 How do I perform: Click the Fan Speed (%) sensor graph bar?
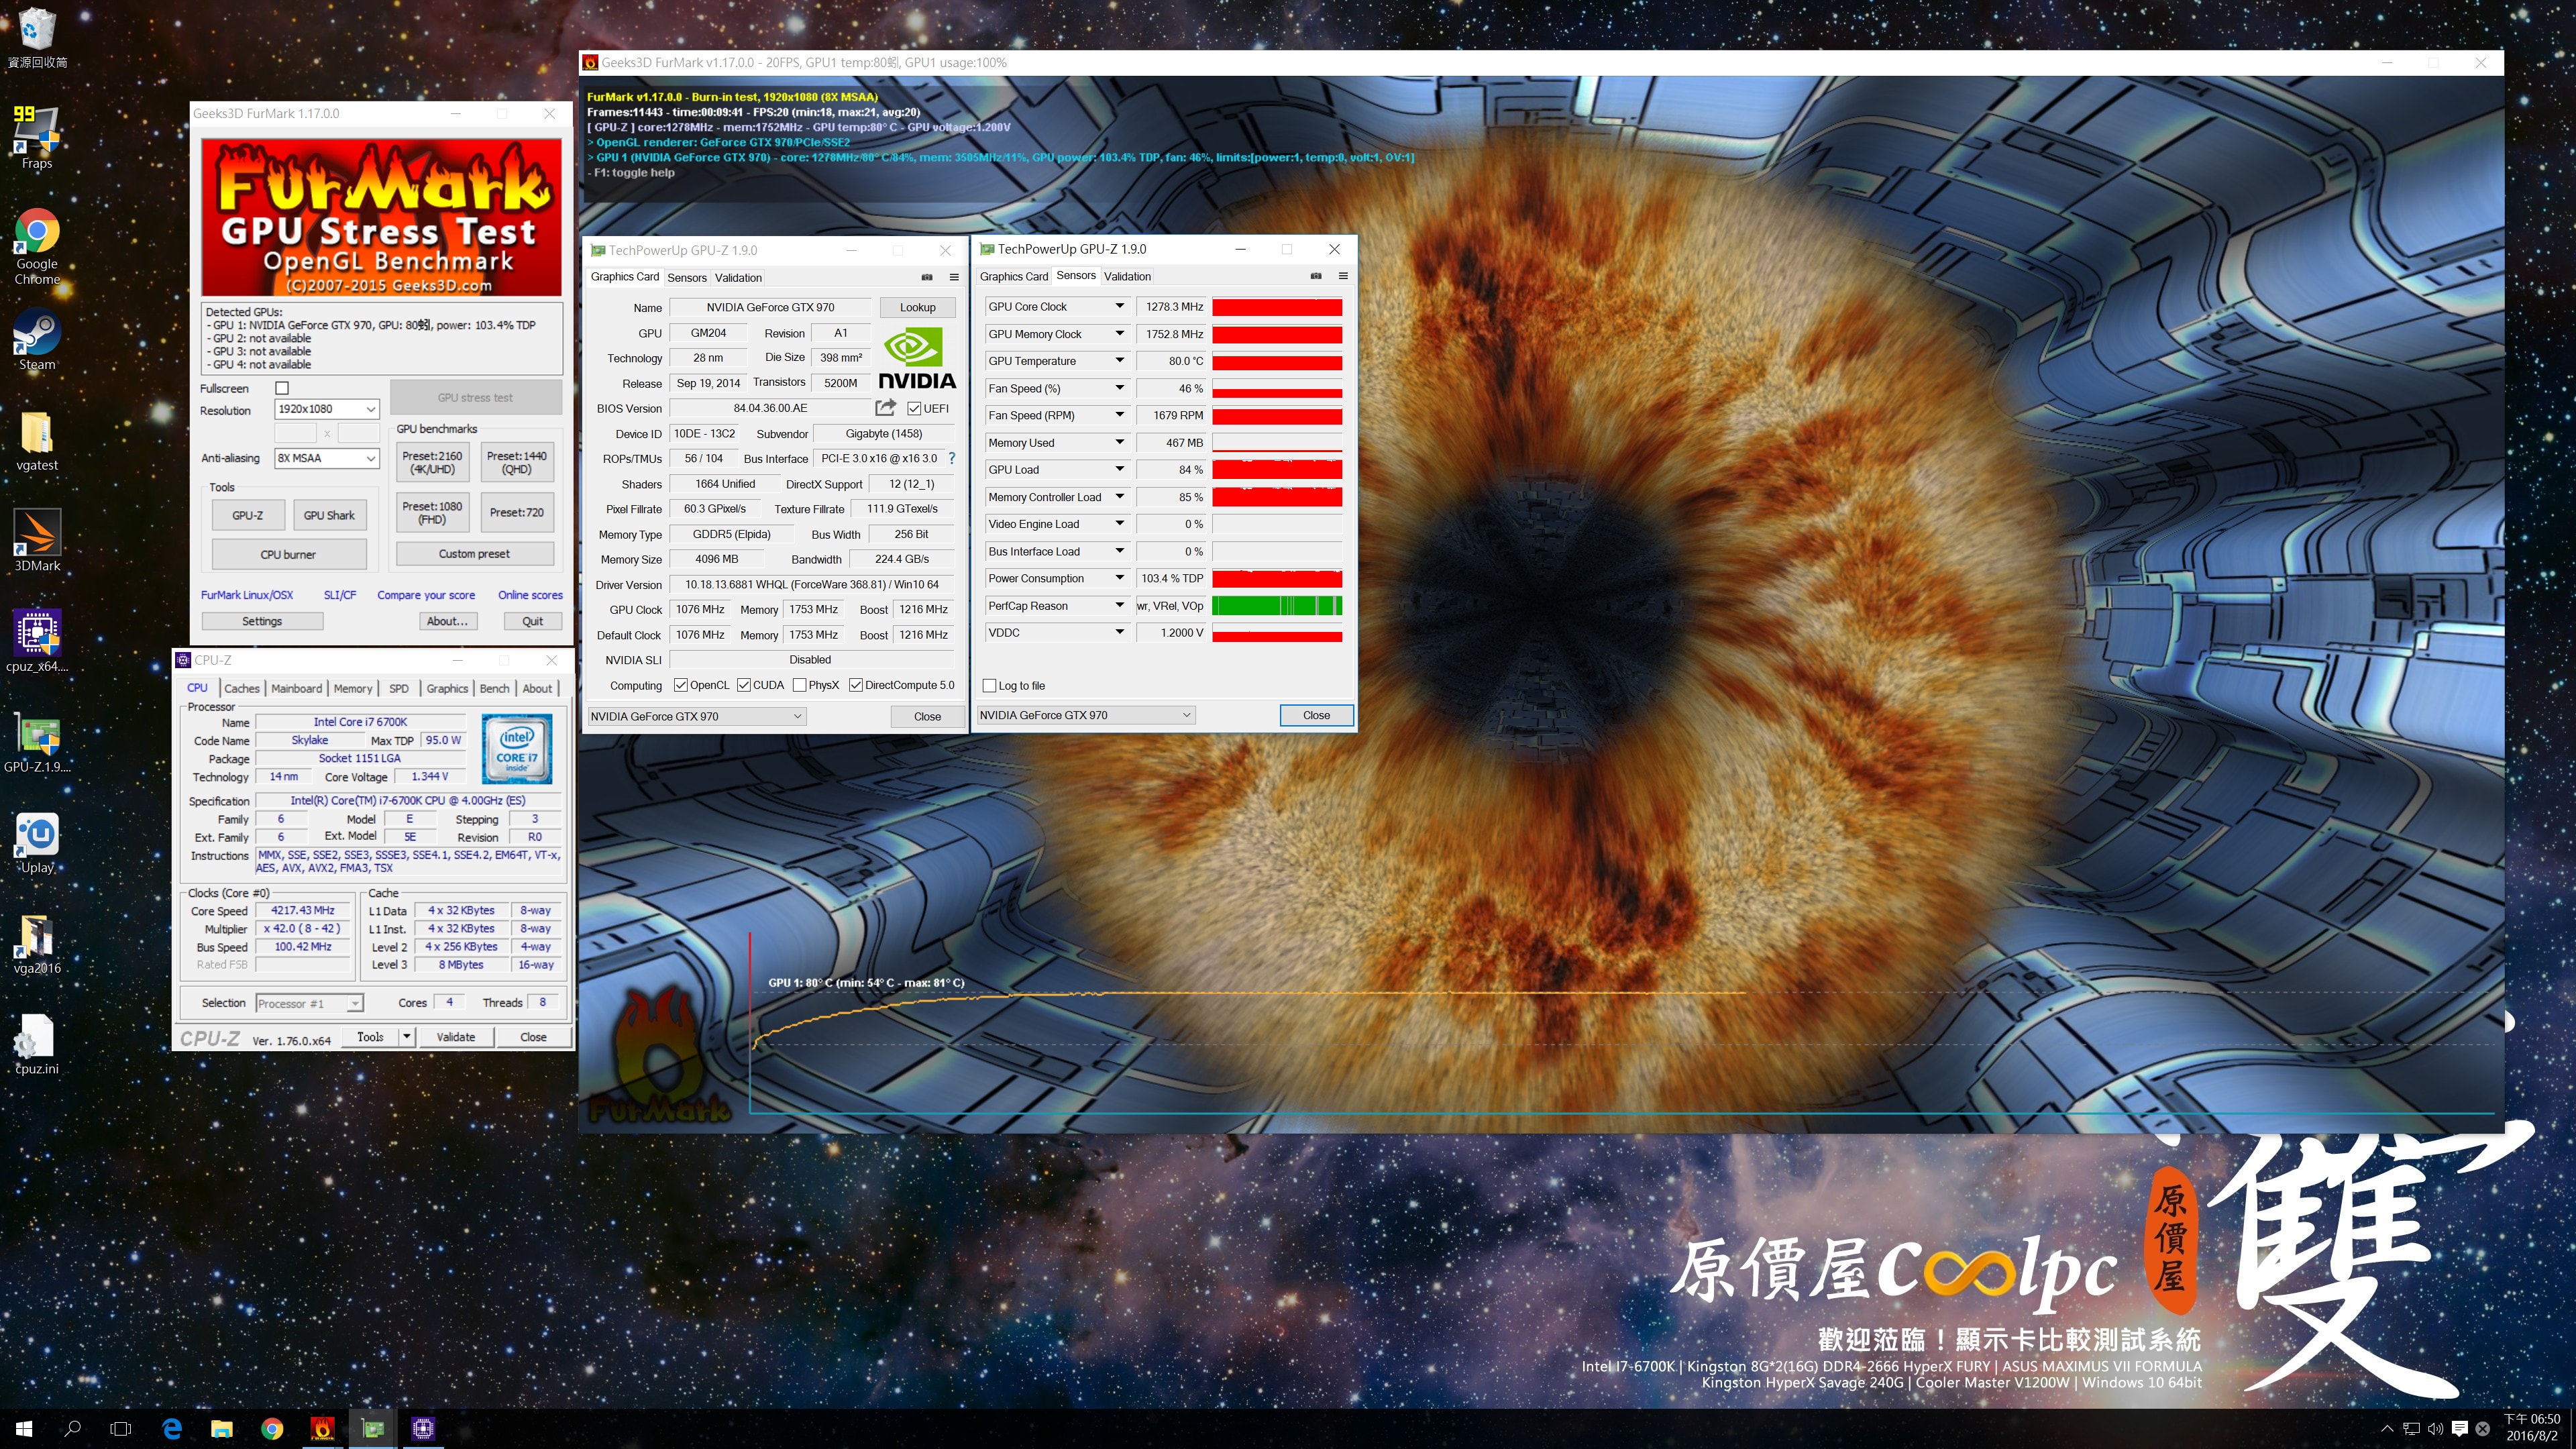1277,388
